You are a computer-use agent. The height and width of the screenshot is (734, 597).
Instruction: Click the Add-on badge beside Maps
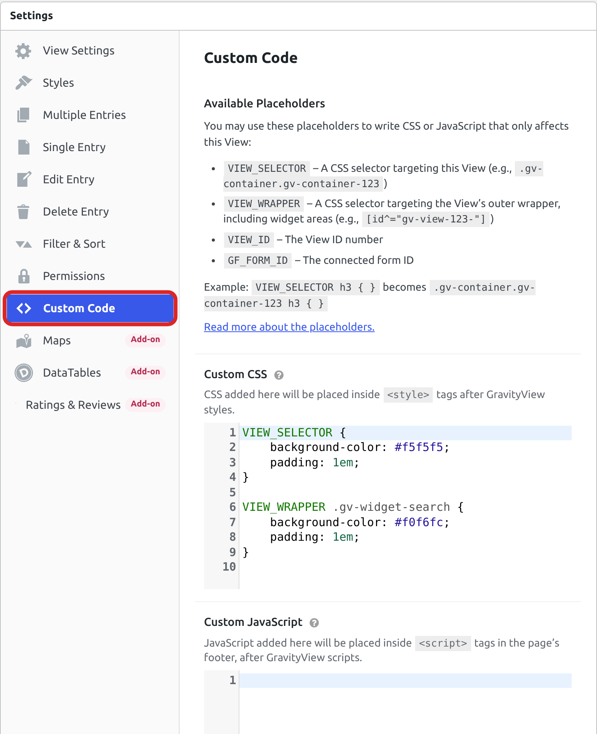tap(145, 340)
